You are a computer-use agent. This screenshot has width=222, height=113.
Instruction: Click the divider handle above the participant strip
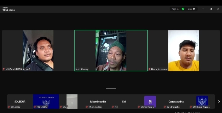[x=111, y=89]
